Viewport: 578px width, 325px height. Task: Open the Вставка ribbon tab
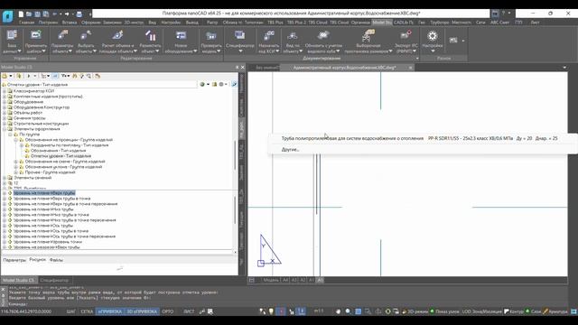click(x=70, y=23)
